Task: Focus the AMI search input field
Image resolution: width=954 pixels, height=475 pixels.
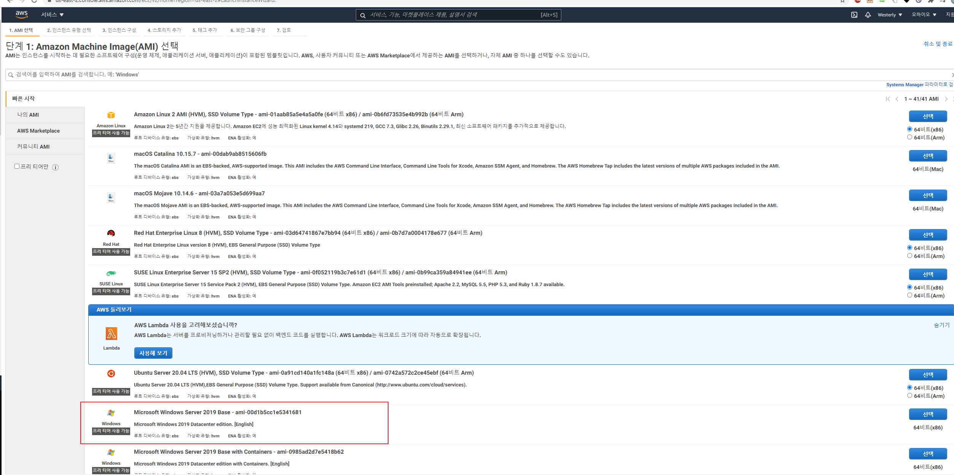Action: coord(479,75)
